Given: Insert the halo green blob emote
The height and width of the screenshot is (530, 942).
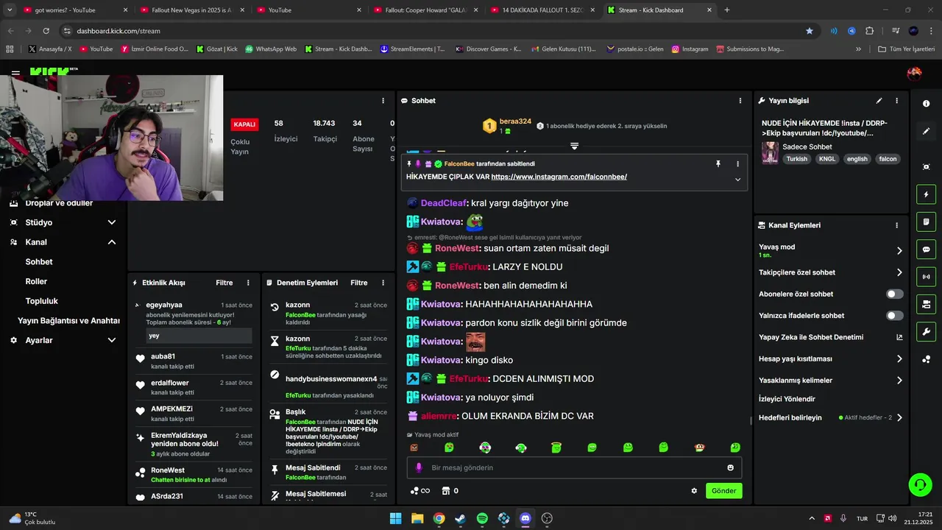Looking at the screenshot, I should [x=556, y=448].
